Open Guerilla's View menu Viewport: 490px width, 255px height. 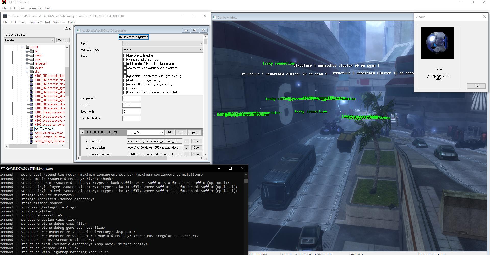click(x=23, y=22)
